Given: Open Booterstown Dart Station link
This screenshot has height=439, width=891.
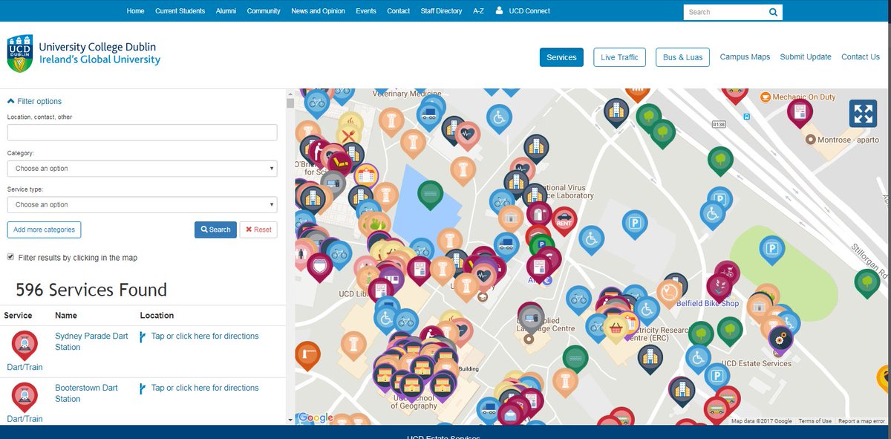Looking at the screenshot, I should click(x=86, y=393).
